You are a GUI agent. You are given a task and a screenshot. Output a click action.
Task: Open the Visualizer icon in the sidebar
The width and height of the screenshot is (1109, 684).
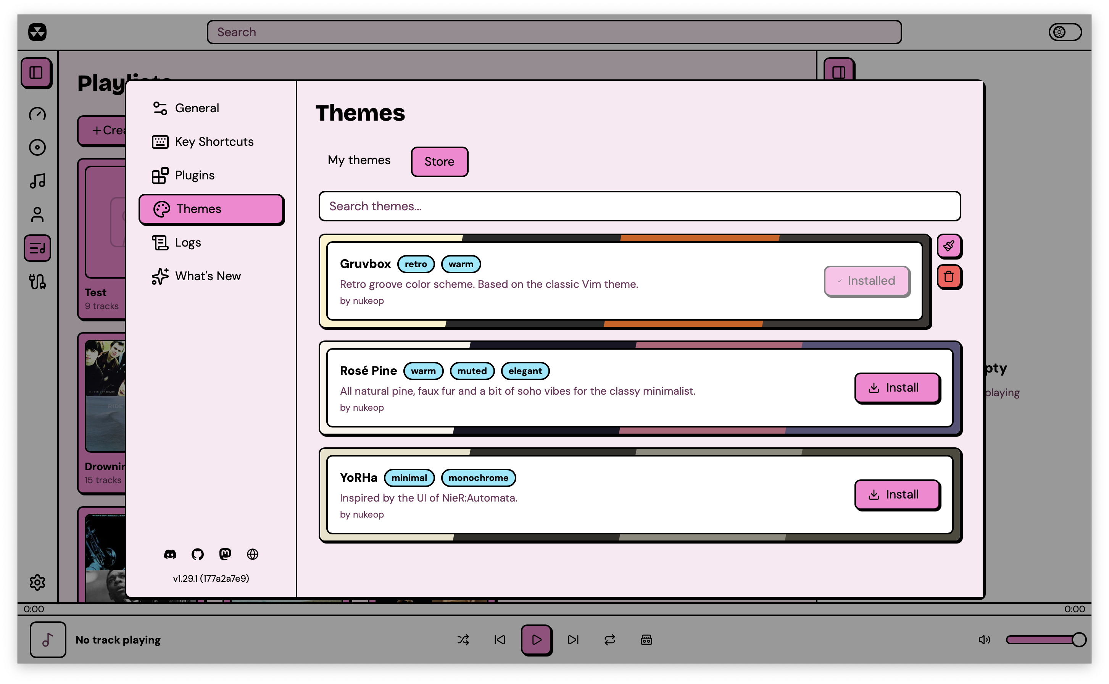(37, 282)
